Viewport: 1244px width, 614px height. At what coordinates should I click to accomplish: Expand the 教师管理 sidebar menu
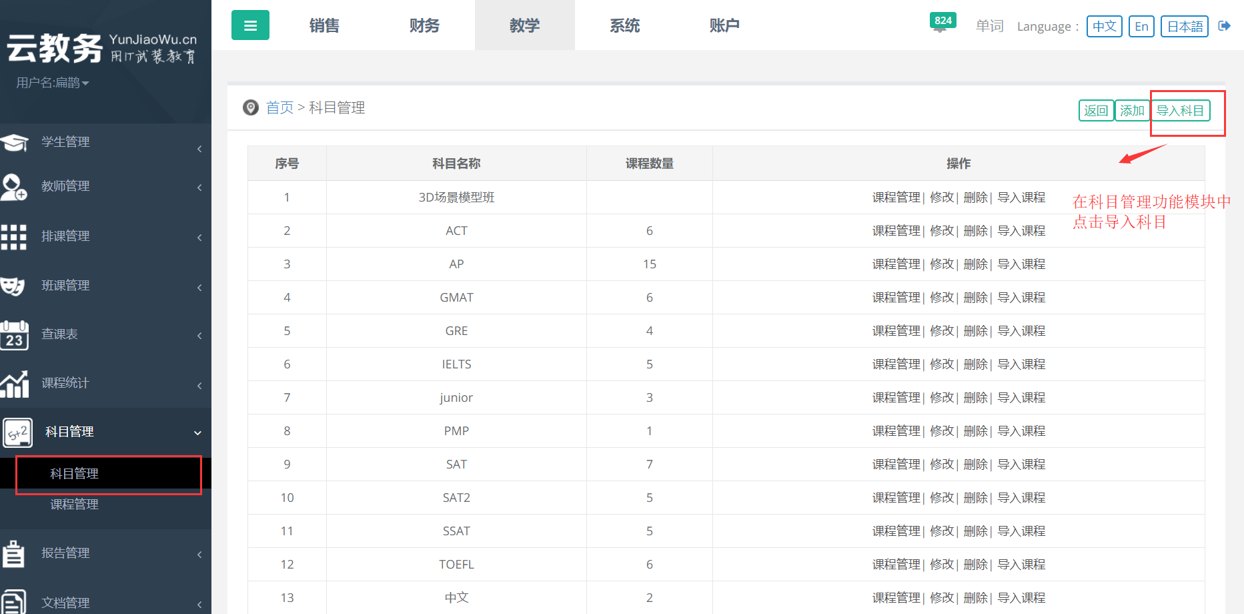coord(105,186)
